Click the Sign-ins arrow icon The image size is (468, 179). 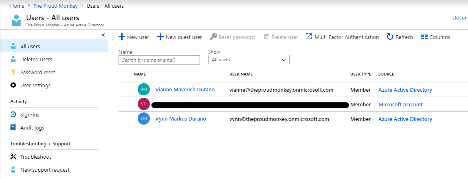pos(13,114)
